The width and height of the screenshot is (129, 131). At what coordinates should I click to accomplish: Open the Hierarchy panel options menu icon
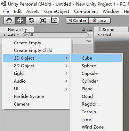tap(89, 30)
